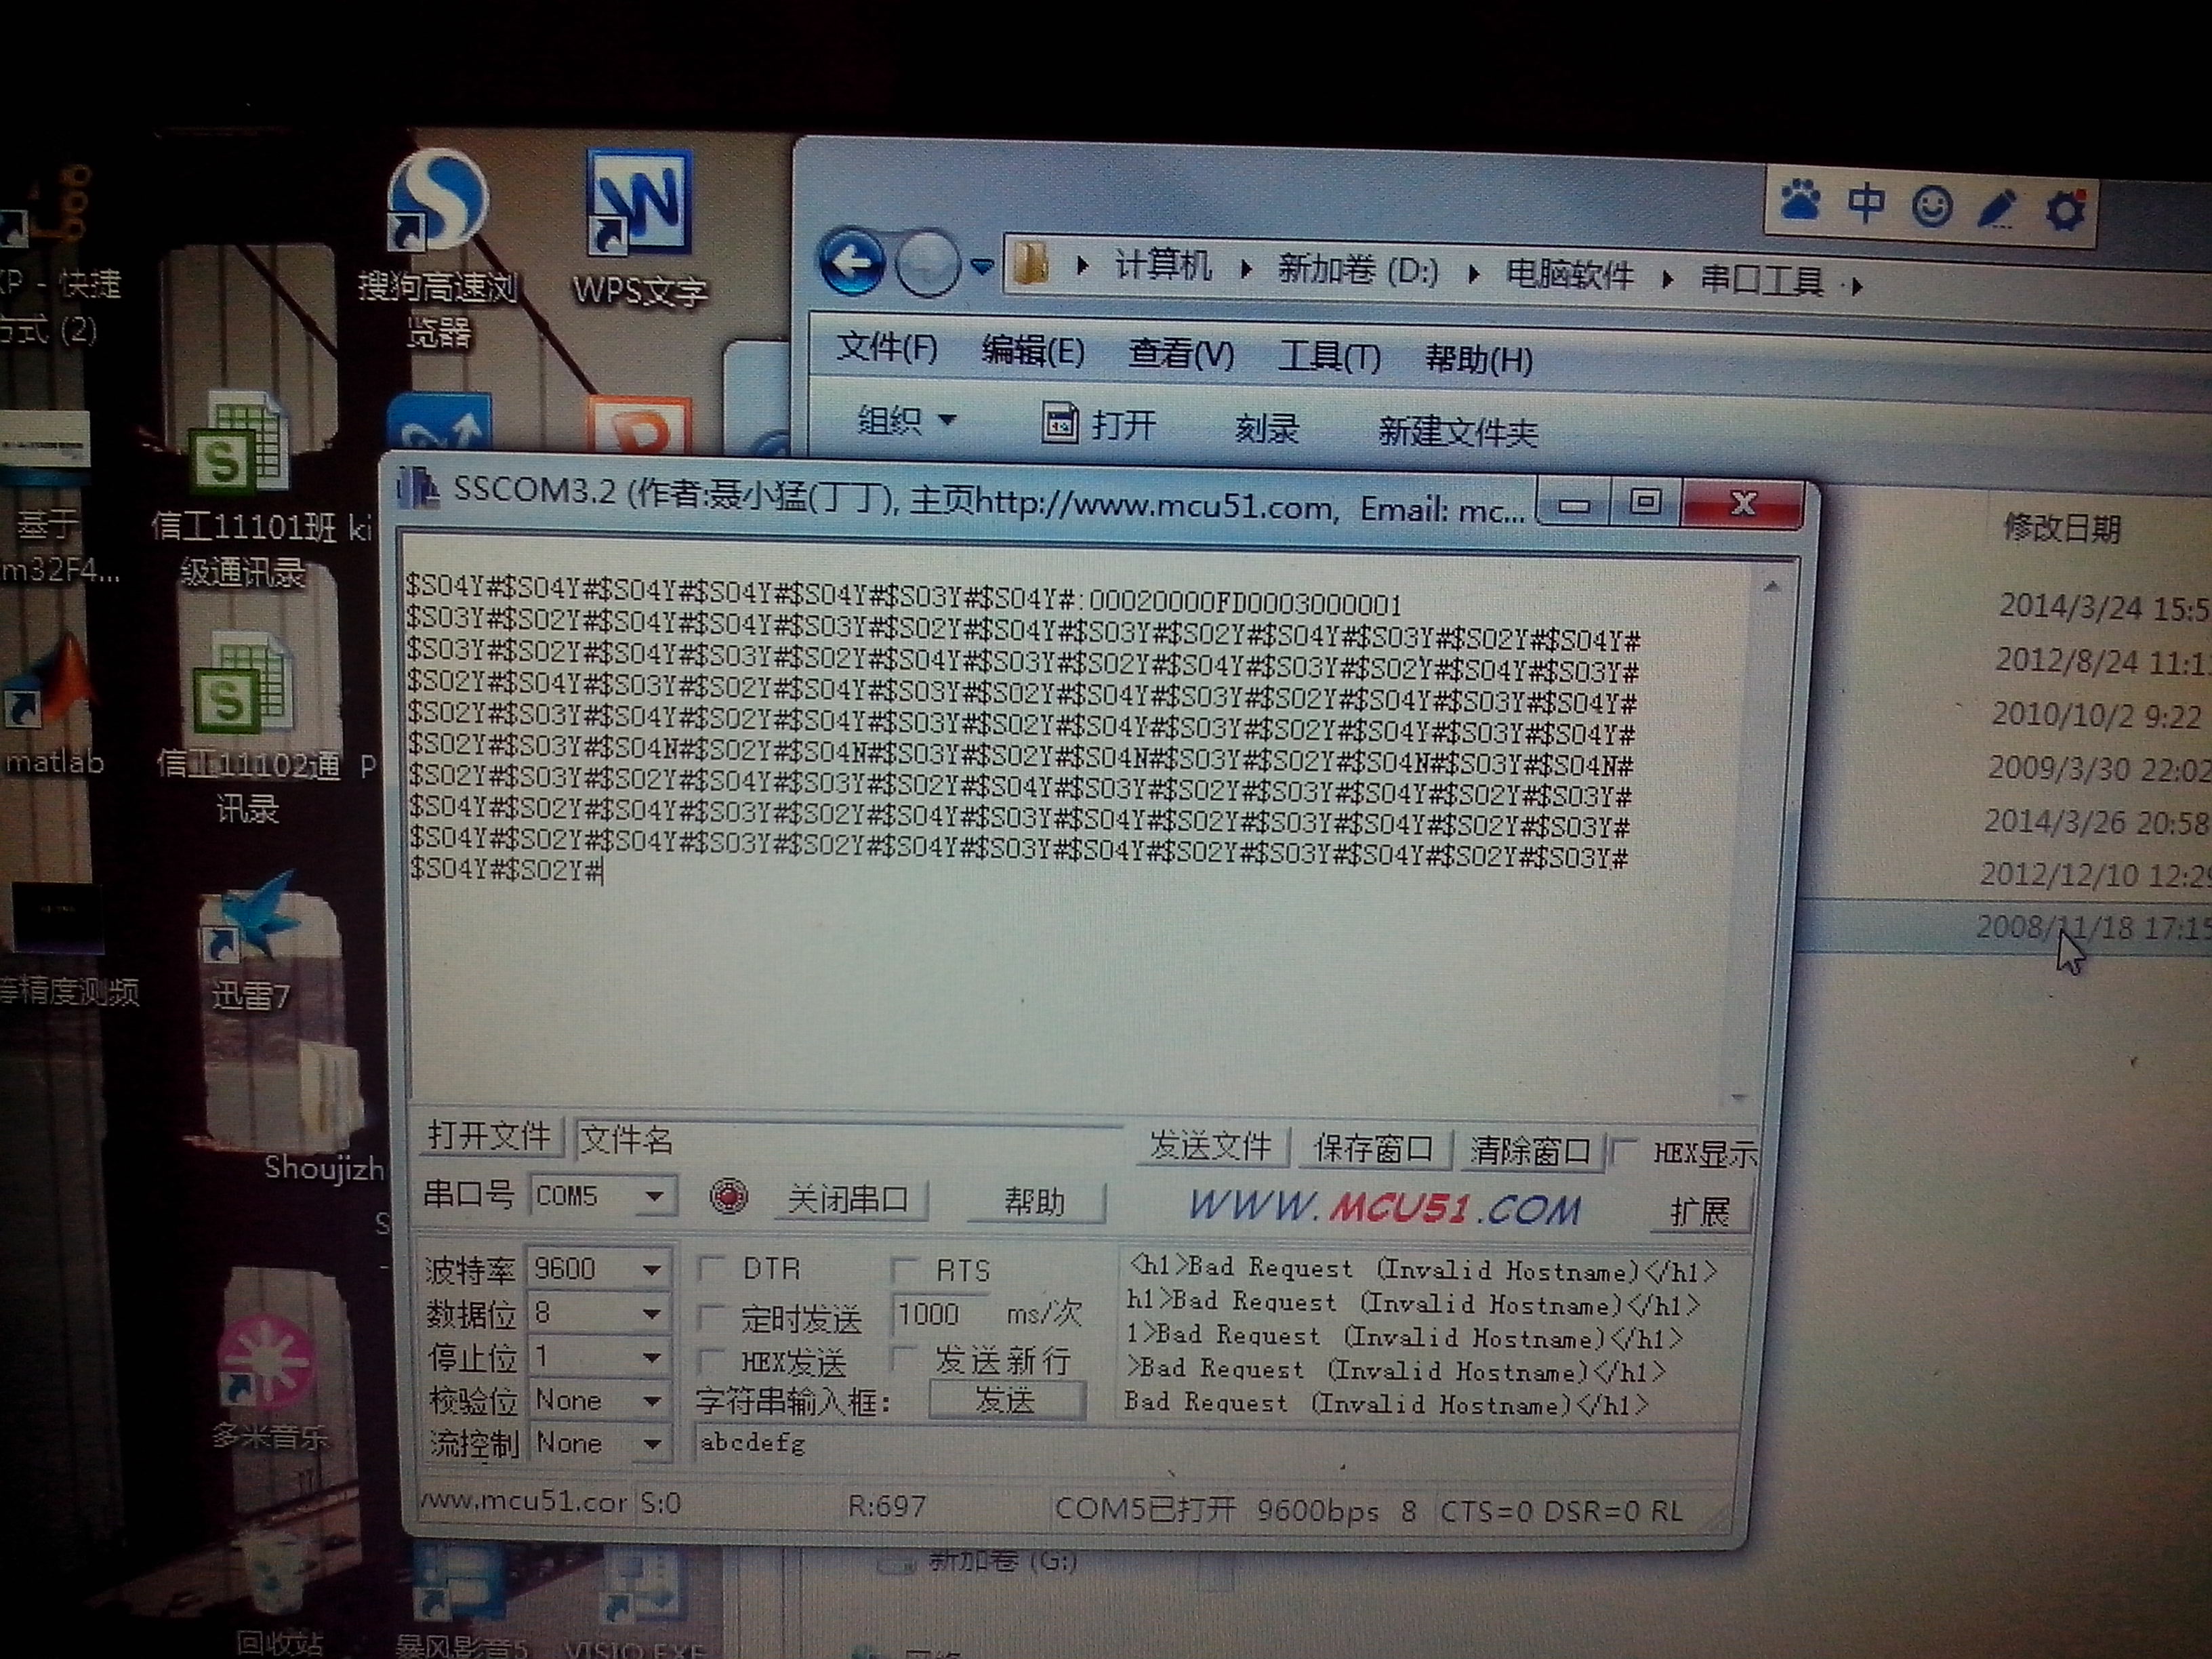The image size is (2212, 1659).
Task: Select the 电脑软件 breadcrumb in address bar
Action: (1569, 275)
